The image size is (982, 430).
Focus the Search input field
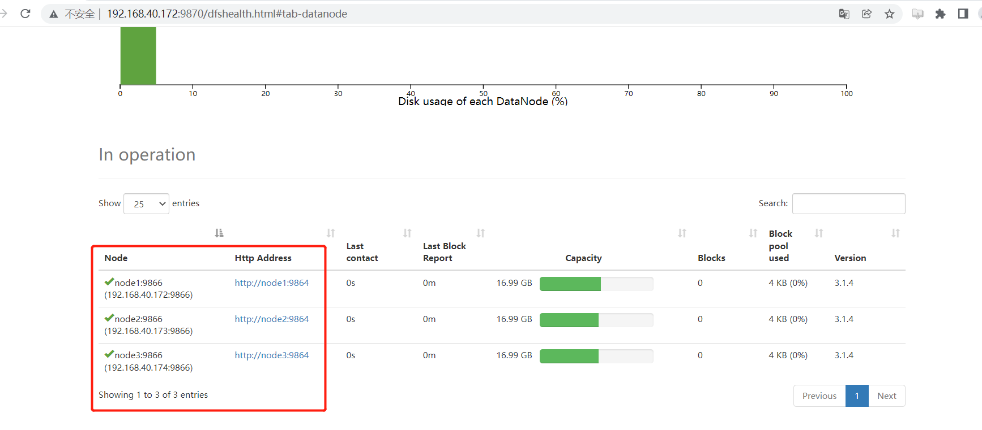[x=848, y=203]
